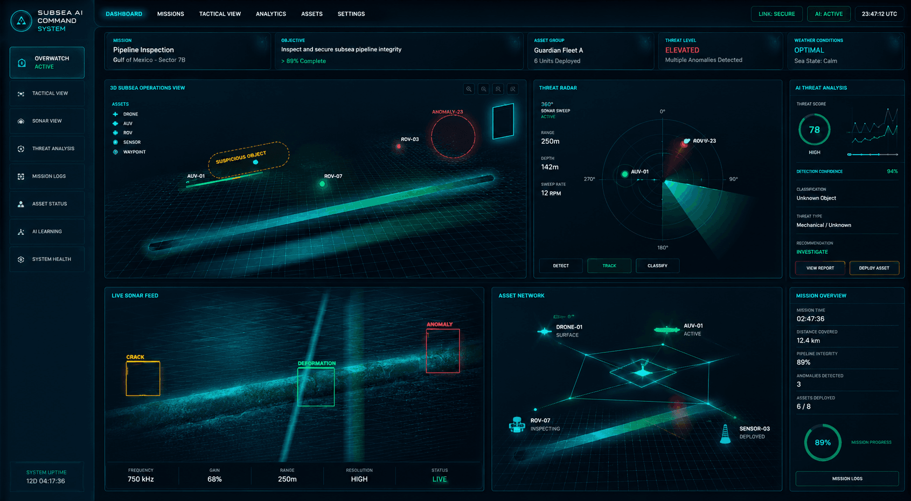Click the Deploy Asset button
The image size is (911, 501).
874,268
